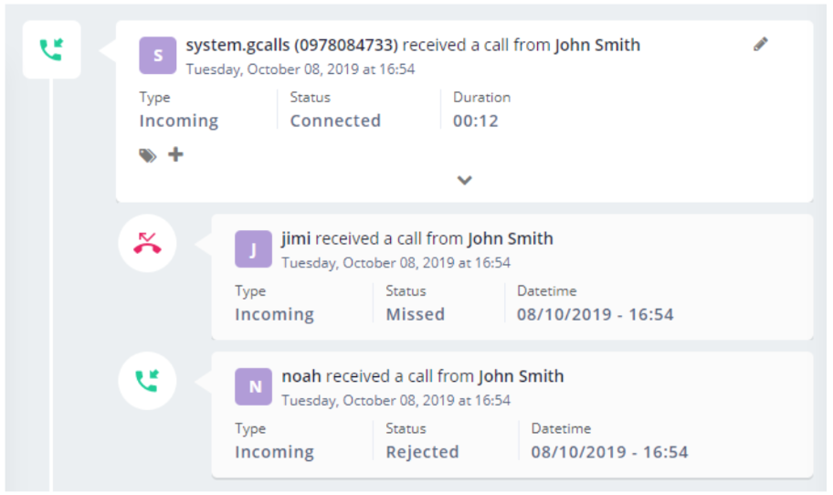Click the 00:12 duration value
This screenshot has width=833, height=495.
[476, 121]
